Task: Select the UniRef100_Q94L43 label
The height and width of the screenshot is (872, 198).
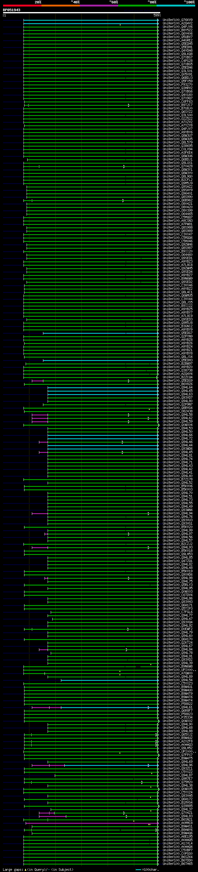Action: [x=177, y=466]
